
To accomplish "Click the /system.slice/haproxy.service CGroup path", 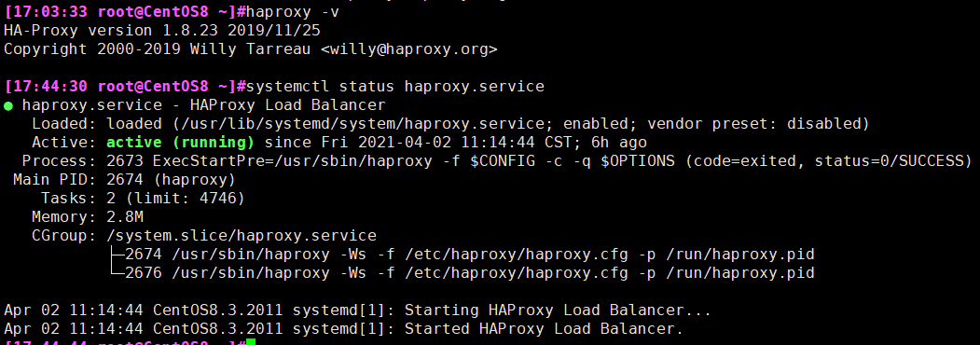I will (242, 236).
